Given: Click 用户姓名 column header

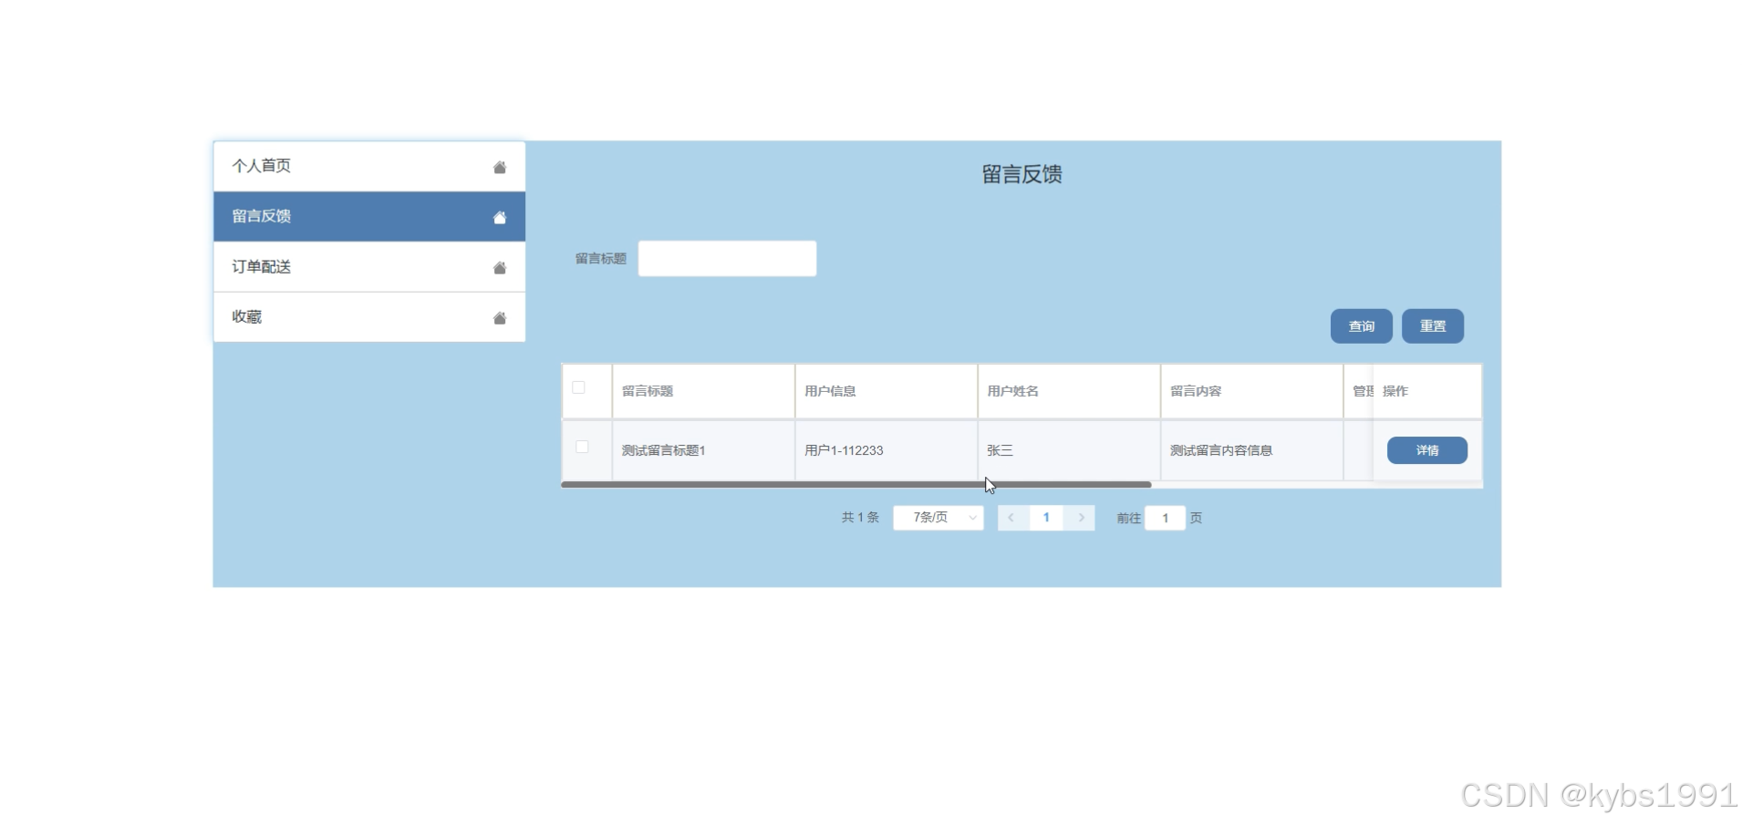Looking at the screenshot, I should pos(1069,391).
